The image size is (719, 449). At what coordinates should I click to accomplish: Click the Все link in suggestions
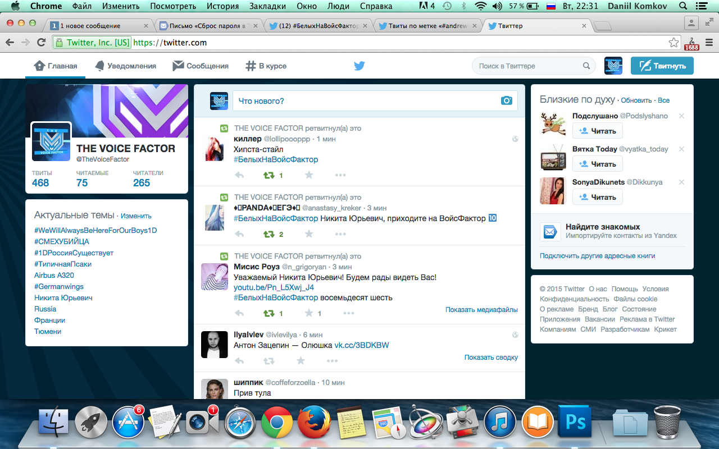coord(663,100)
